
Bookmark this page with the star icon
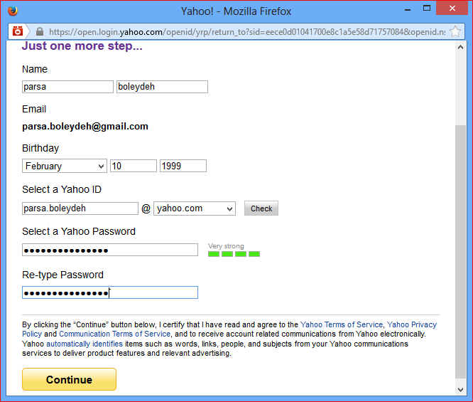point(455,31)
